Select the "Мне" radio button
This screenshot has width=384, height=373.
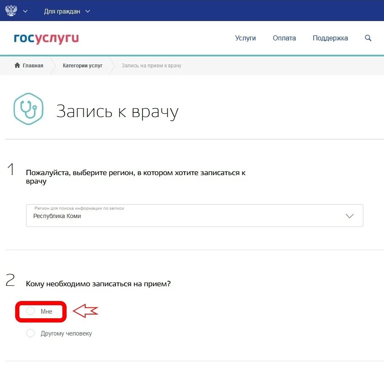(30, 311)
